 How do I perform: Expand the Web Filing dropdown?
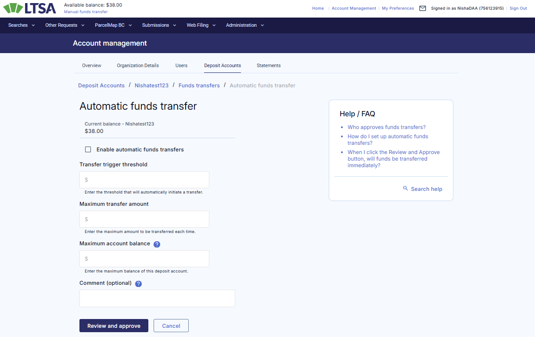pyautogui.click(x=201, y=25)
